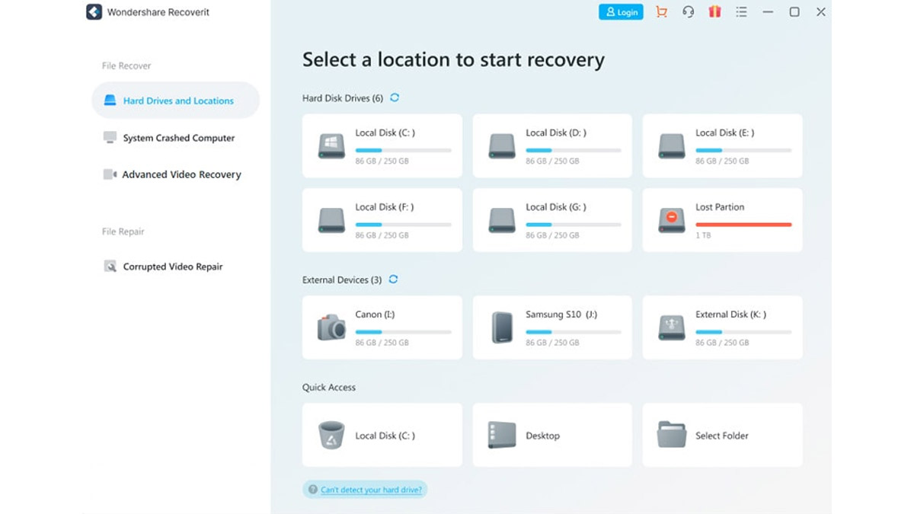Minimize the Recoverit window
Image resolution: width=914 pixels, height=514 pixels.
[768, 12]
